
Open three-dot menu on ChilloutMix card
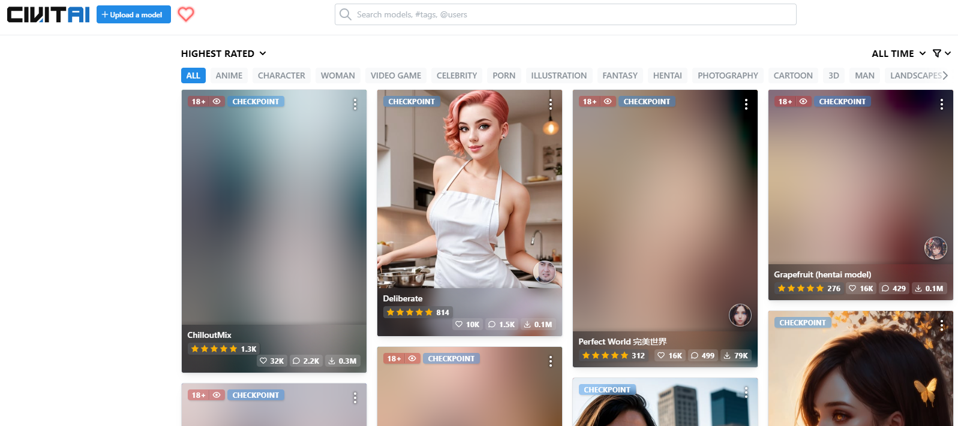click(x=355, y=104)
